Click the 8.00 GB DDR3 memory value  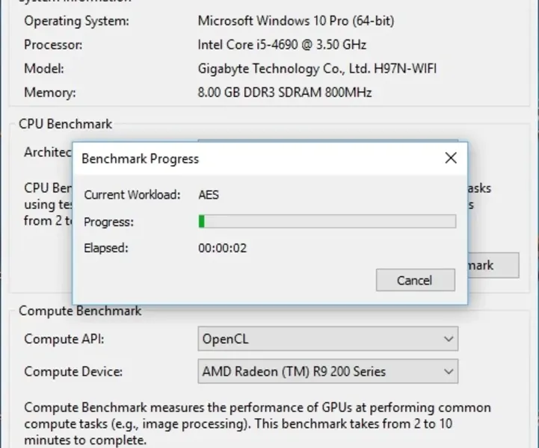point(285,93)
